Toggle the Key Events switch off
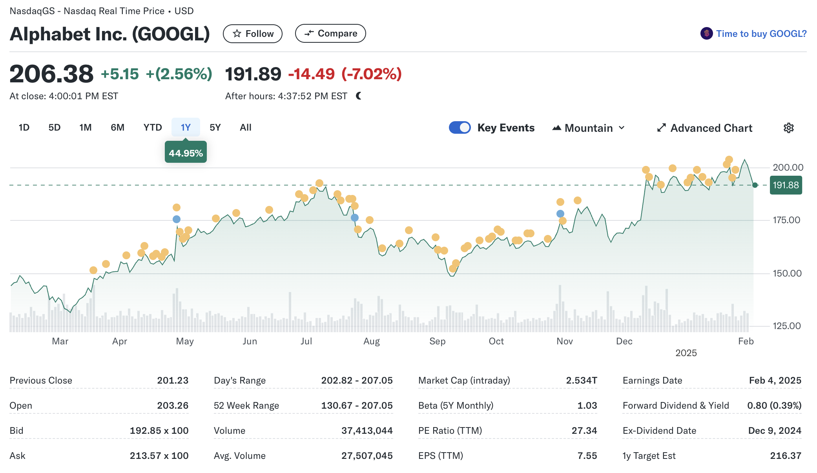Screen dimensions: 817x473 [460, 128]
